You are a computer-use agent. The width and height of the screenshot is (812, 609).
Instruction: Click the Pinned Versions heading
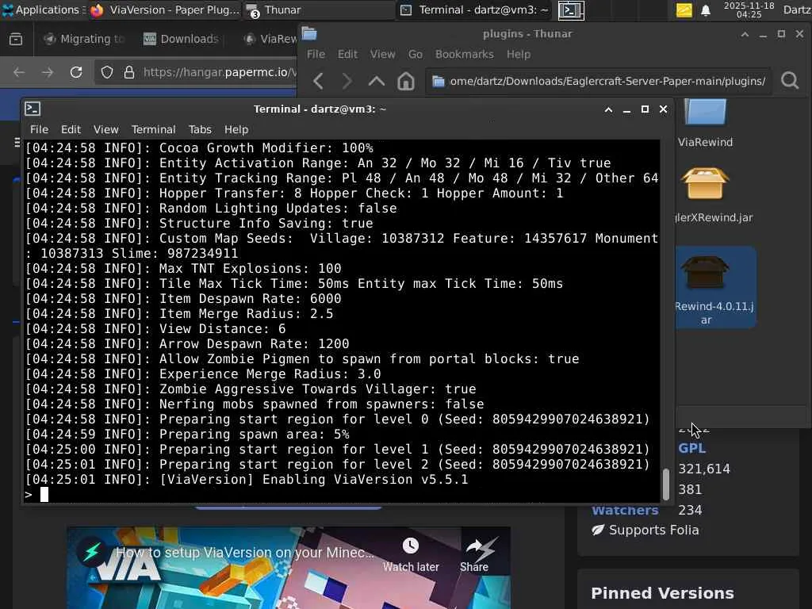click(x=662, y=593)
